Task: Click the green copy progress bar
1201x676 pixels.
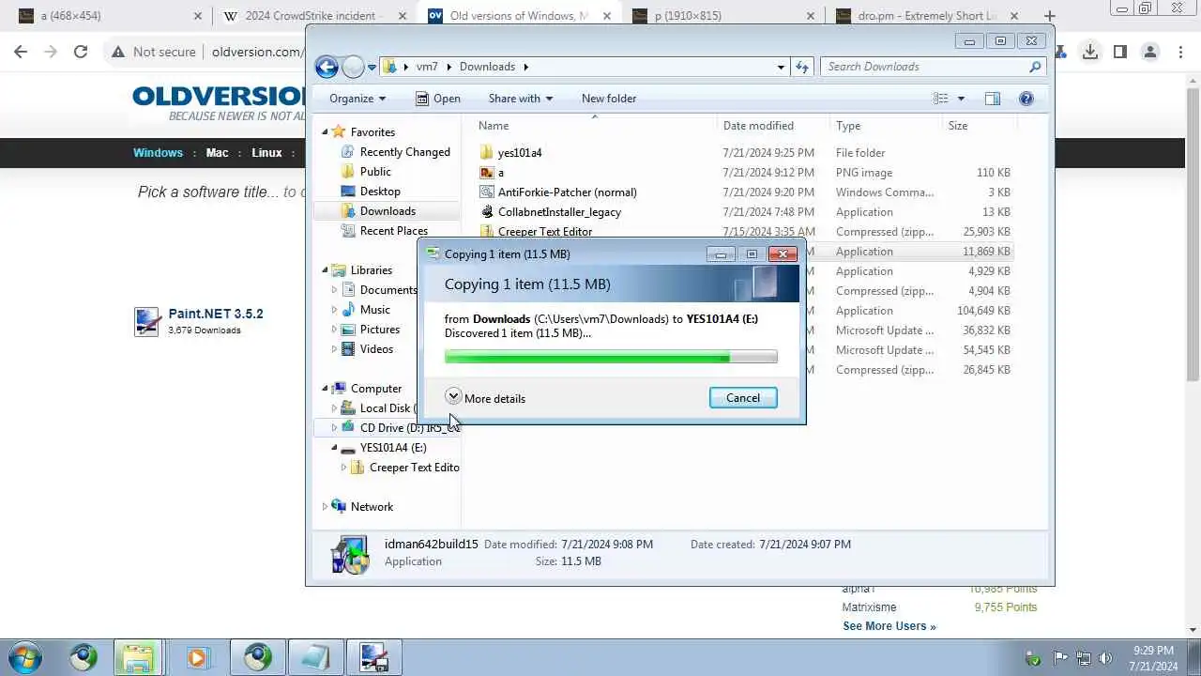Action: pos(611,357)
